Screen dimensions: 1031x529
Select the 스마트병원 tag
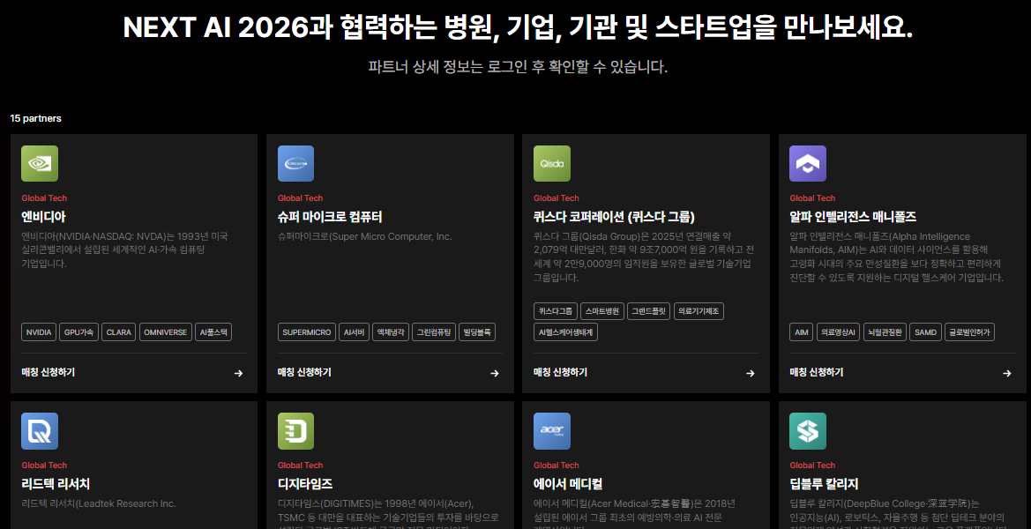602,311
